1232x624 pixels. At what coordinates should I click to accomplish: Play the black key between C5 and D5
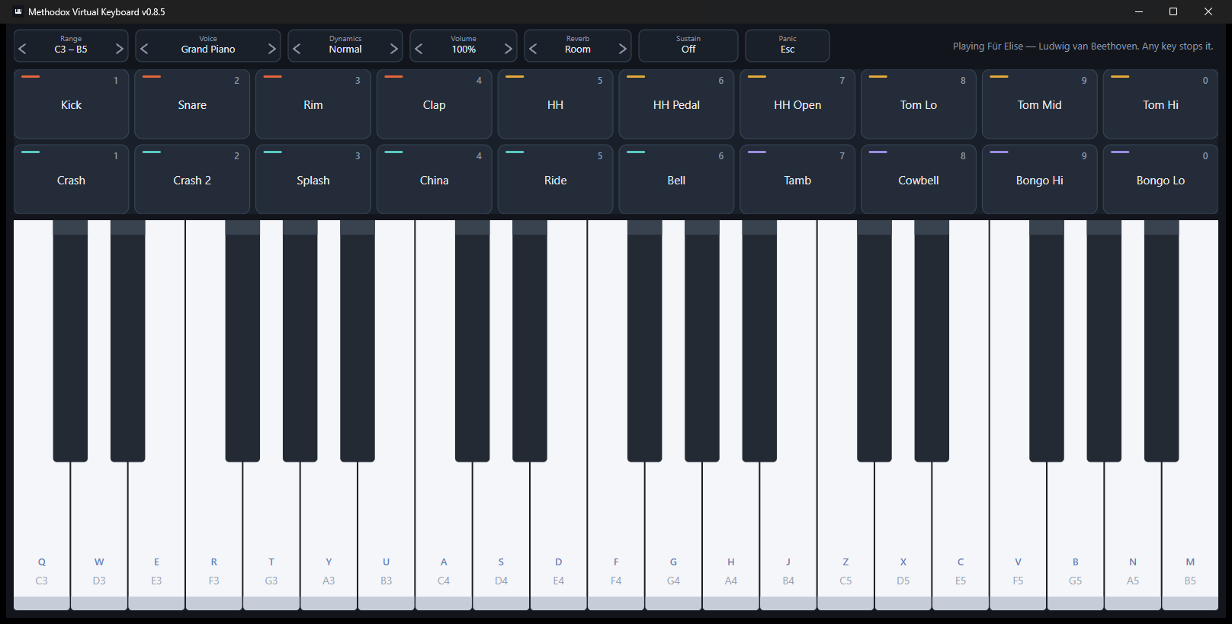point(874,341)
